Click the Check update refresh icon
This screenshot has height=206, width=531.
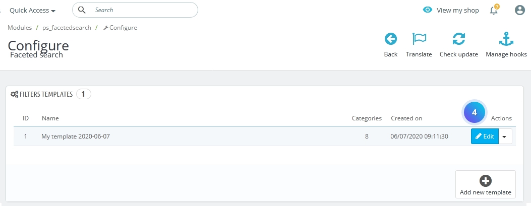pos(458,39)
